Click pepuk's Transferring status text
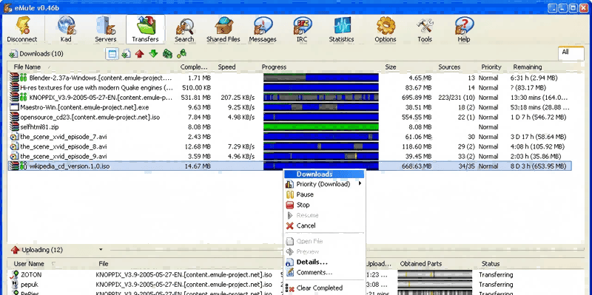Image resolution: width=592 pixels, height=295 pixels. click(496, 285)
